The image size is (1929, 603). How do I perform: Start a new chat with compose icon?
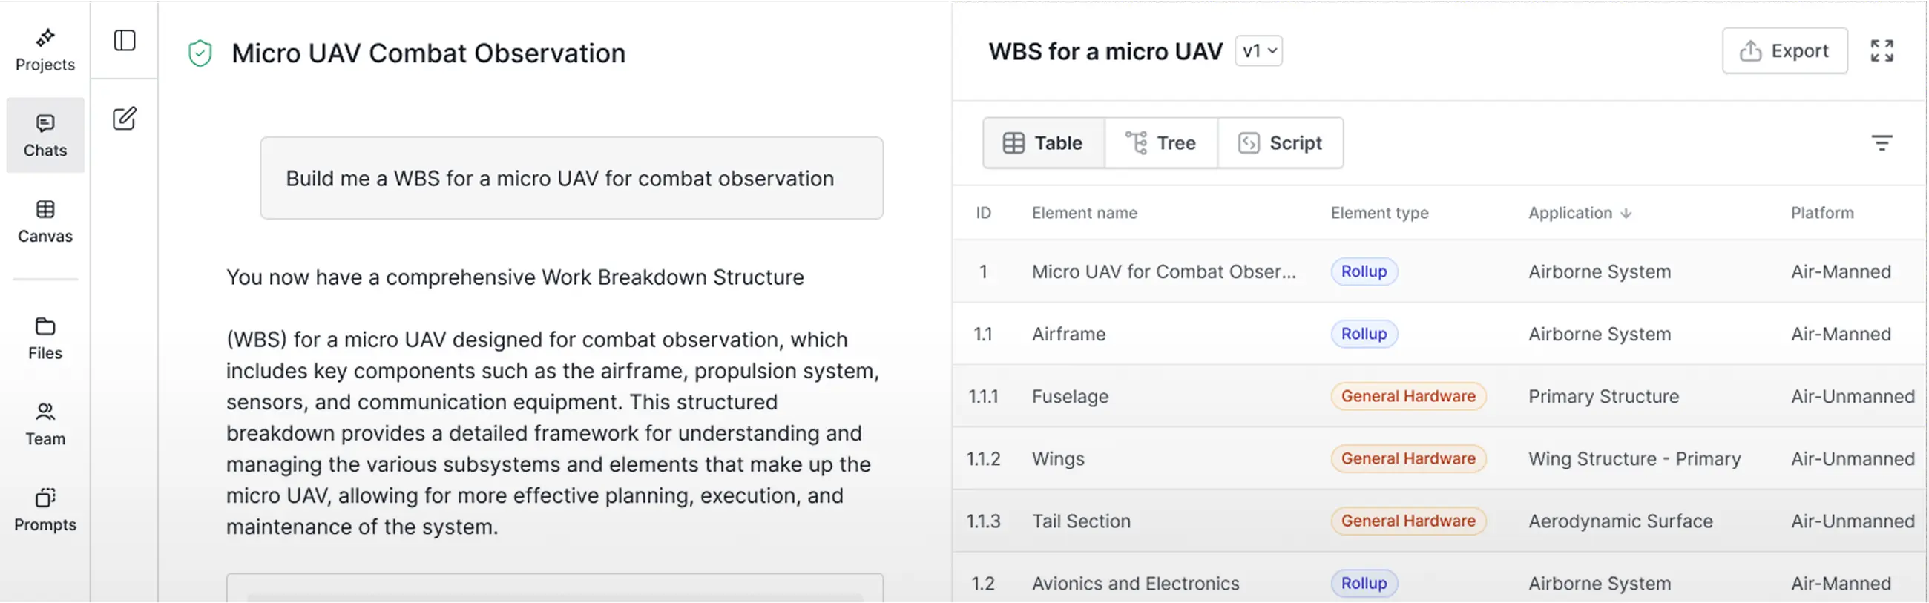[125, 119]
